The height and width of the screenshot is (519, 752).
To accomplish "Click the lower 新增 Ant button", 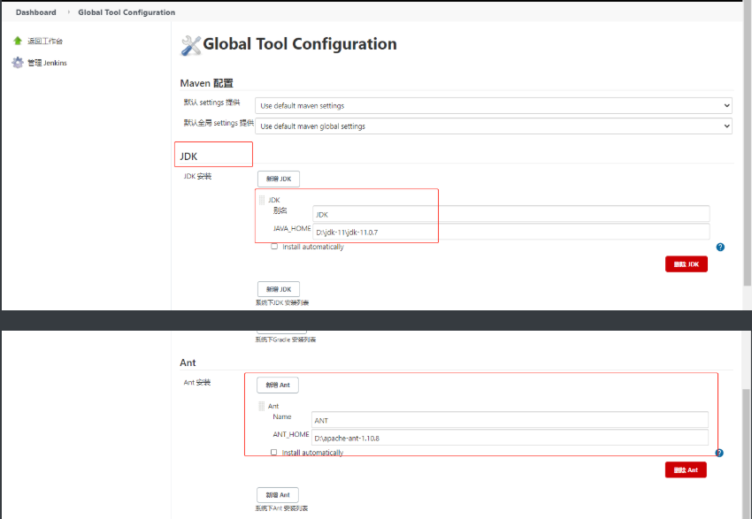I will click(278, 495).
